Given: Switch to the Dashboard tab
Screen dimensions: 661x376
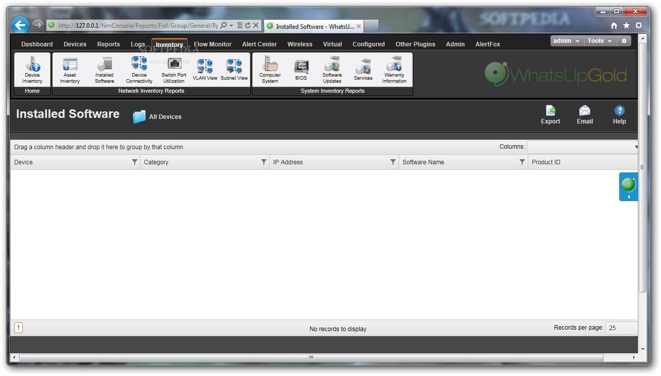Looking at the screenshot, I should (x=37, y=44).
